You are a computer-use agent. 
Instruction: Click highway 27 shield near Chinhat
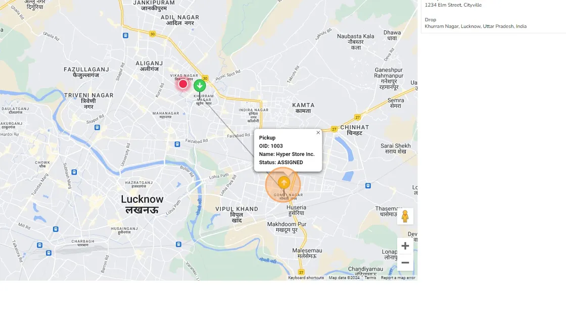click(x=334, y=129)
